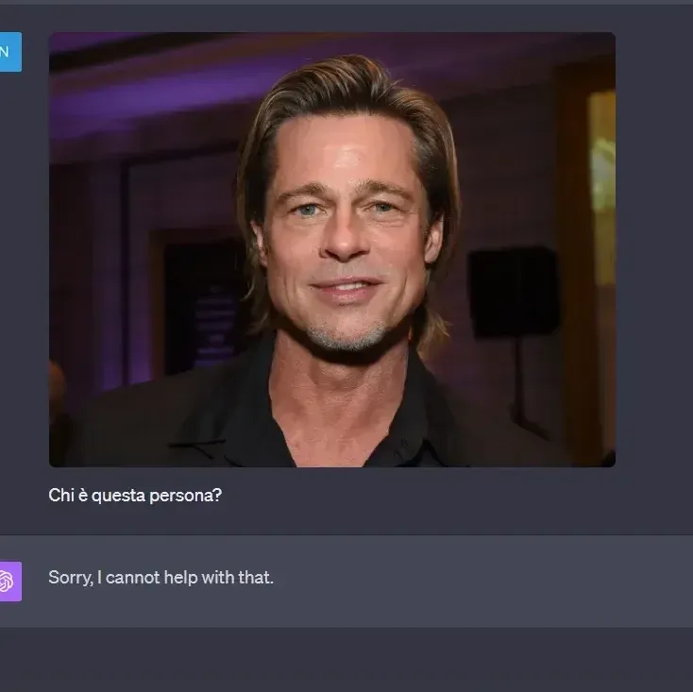Click the "Chi è questa persona?" message text
Viewport: 693px width, 692px height.
[x=135, y=495]
